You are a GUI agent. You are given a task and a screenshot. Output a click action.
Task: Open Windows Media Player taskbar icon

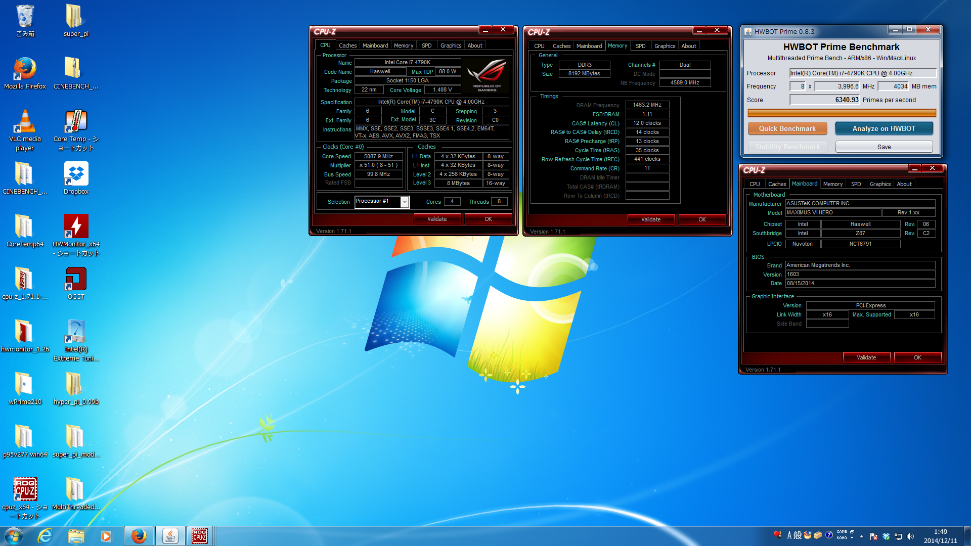pos(106,536)
